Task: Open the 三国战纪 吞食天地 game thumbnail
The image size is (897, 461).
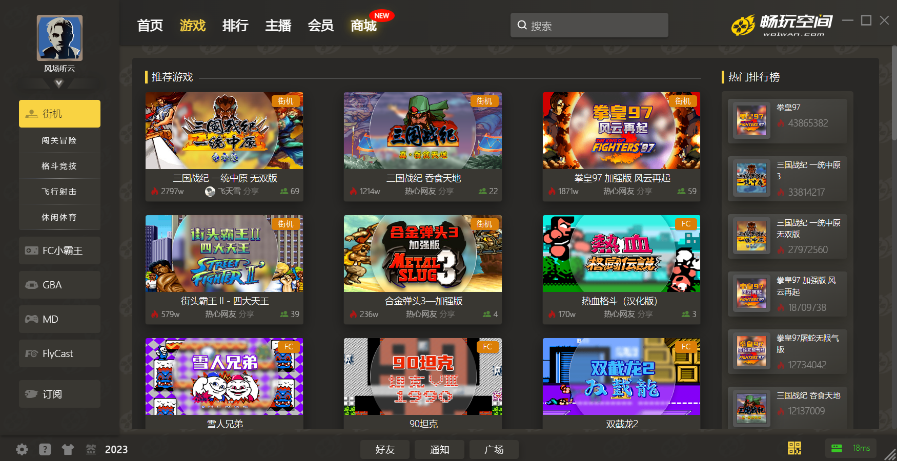Action: pos(423,131)
